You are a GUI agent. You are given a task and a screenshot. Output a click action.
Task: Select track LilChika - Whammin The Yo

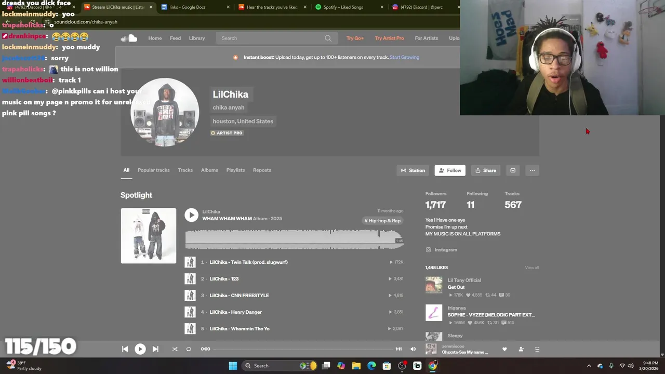(240, 329)
